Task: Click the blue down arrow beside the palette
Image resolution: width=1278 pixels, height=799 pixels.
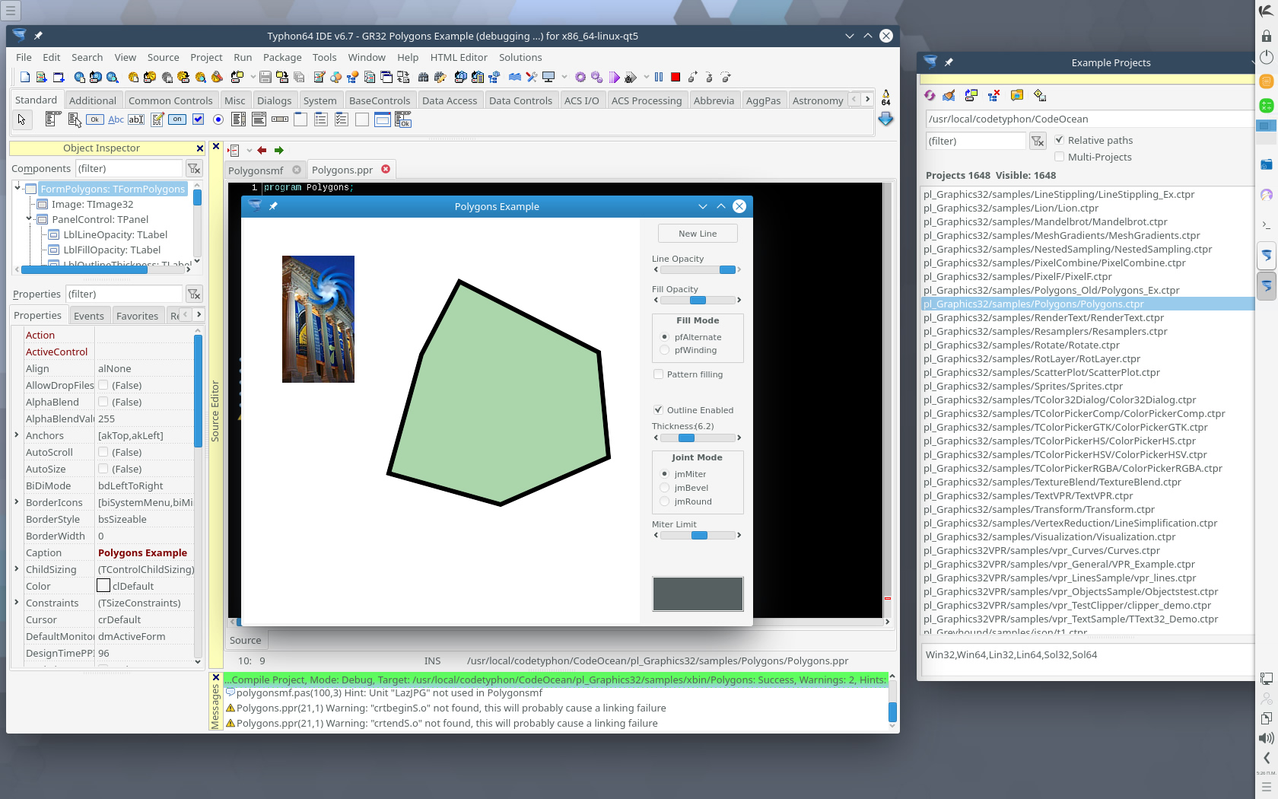Action: tap(885, 119)
